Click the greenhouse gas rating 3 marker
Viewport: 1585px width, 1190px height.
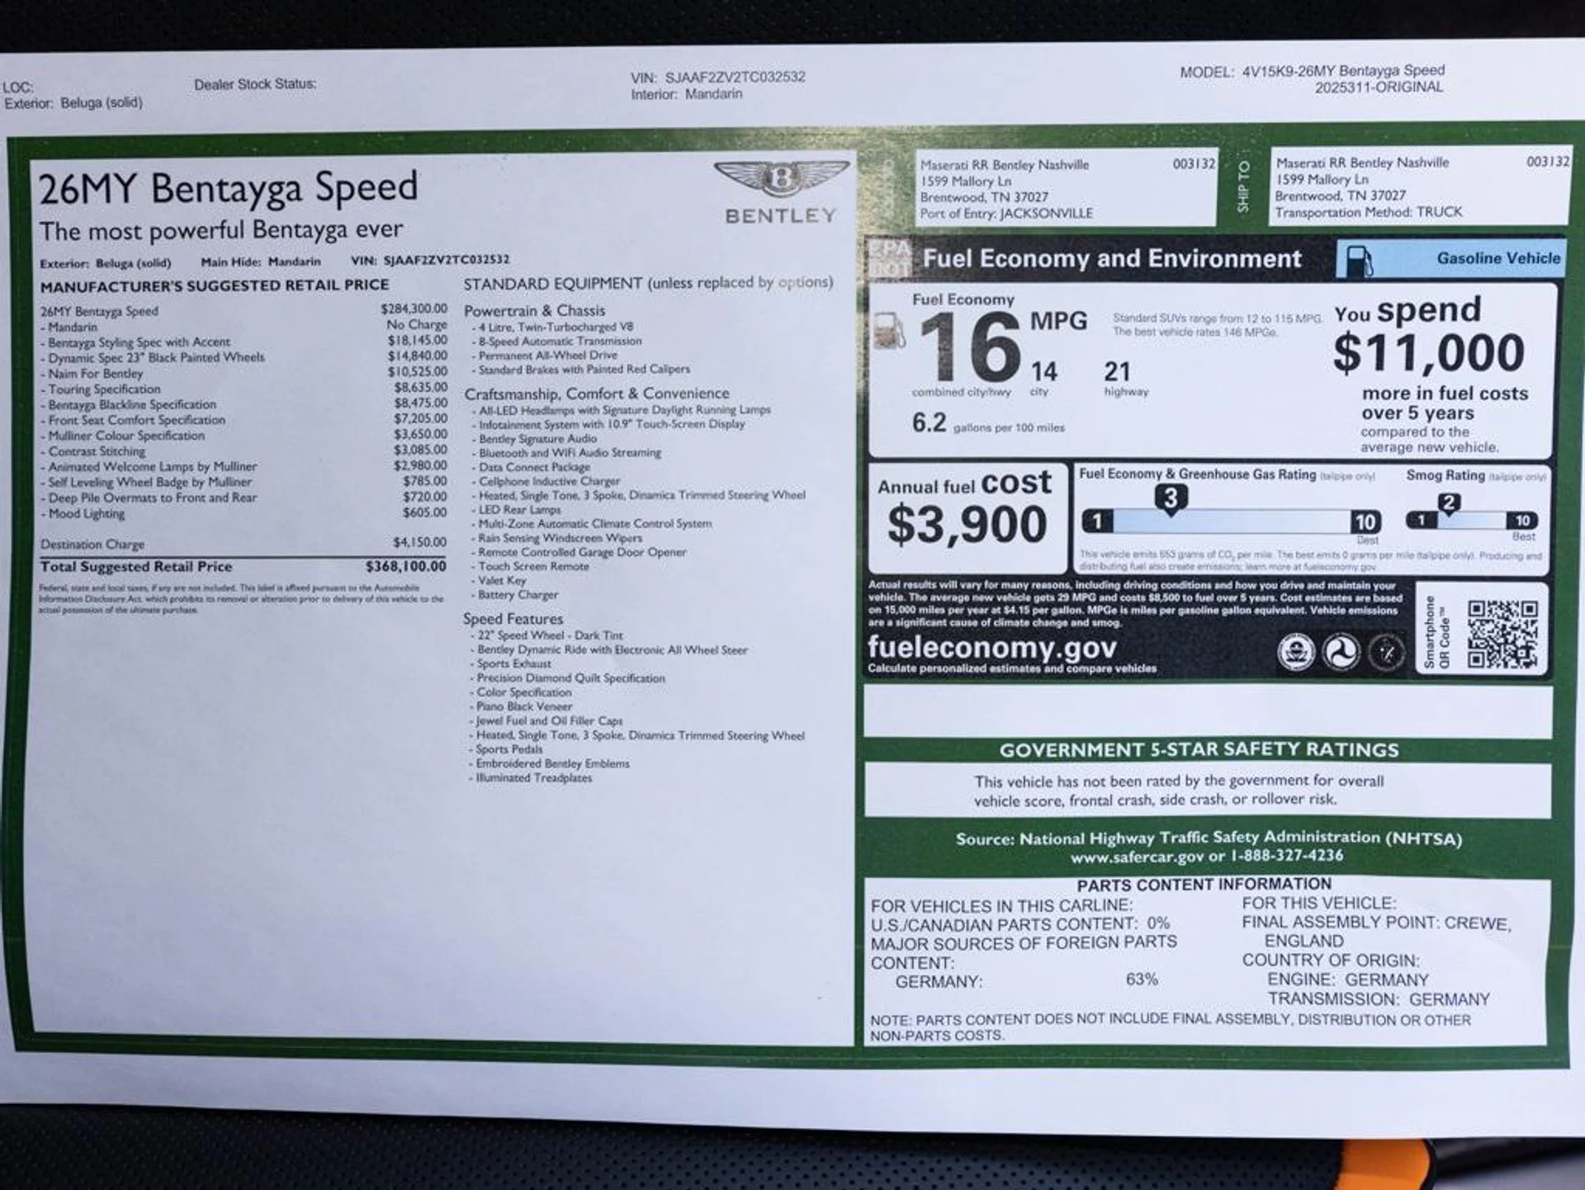click(x=1170, y=498)
